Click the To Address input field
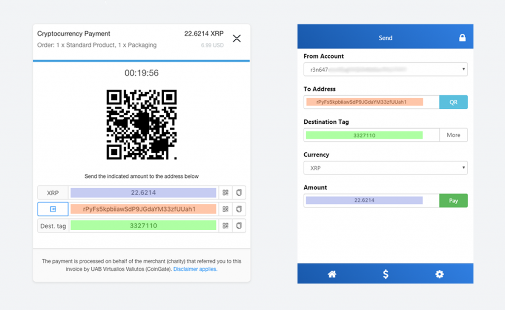The width and height of the screenshot is (505, 310). click(x=372, y=102)
